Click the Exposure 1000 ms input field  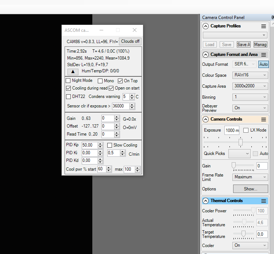coord(232,130)
